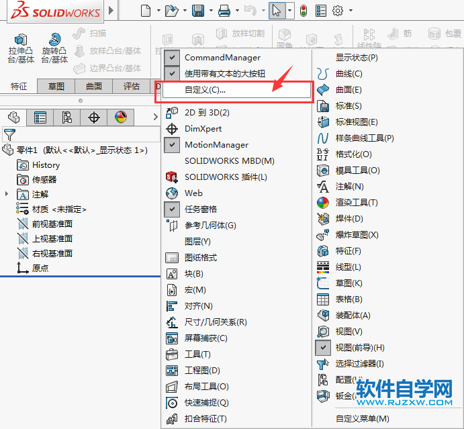Open the Select tool dropdown arrow
This screenshot has height=429, width=464.
pos(289,11)
